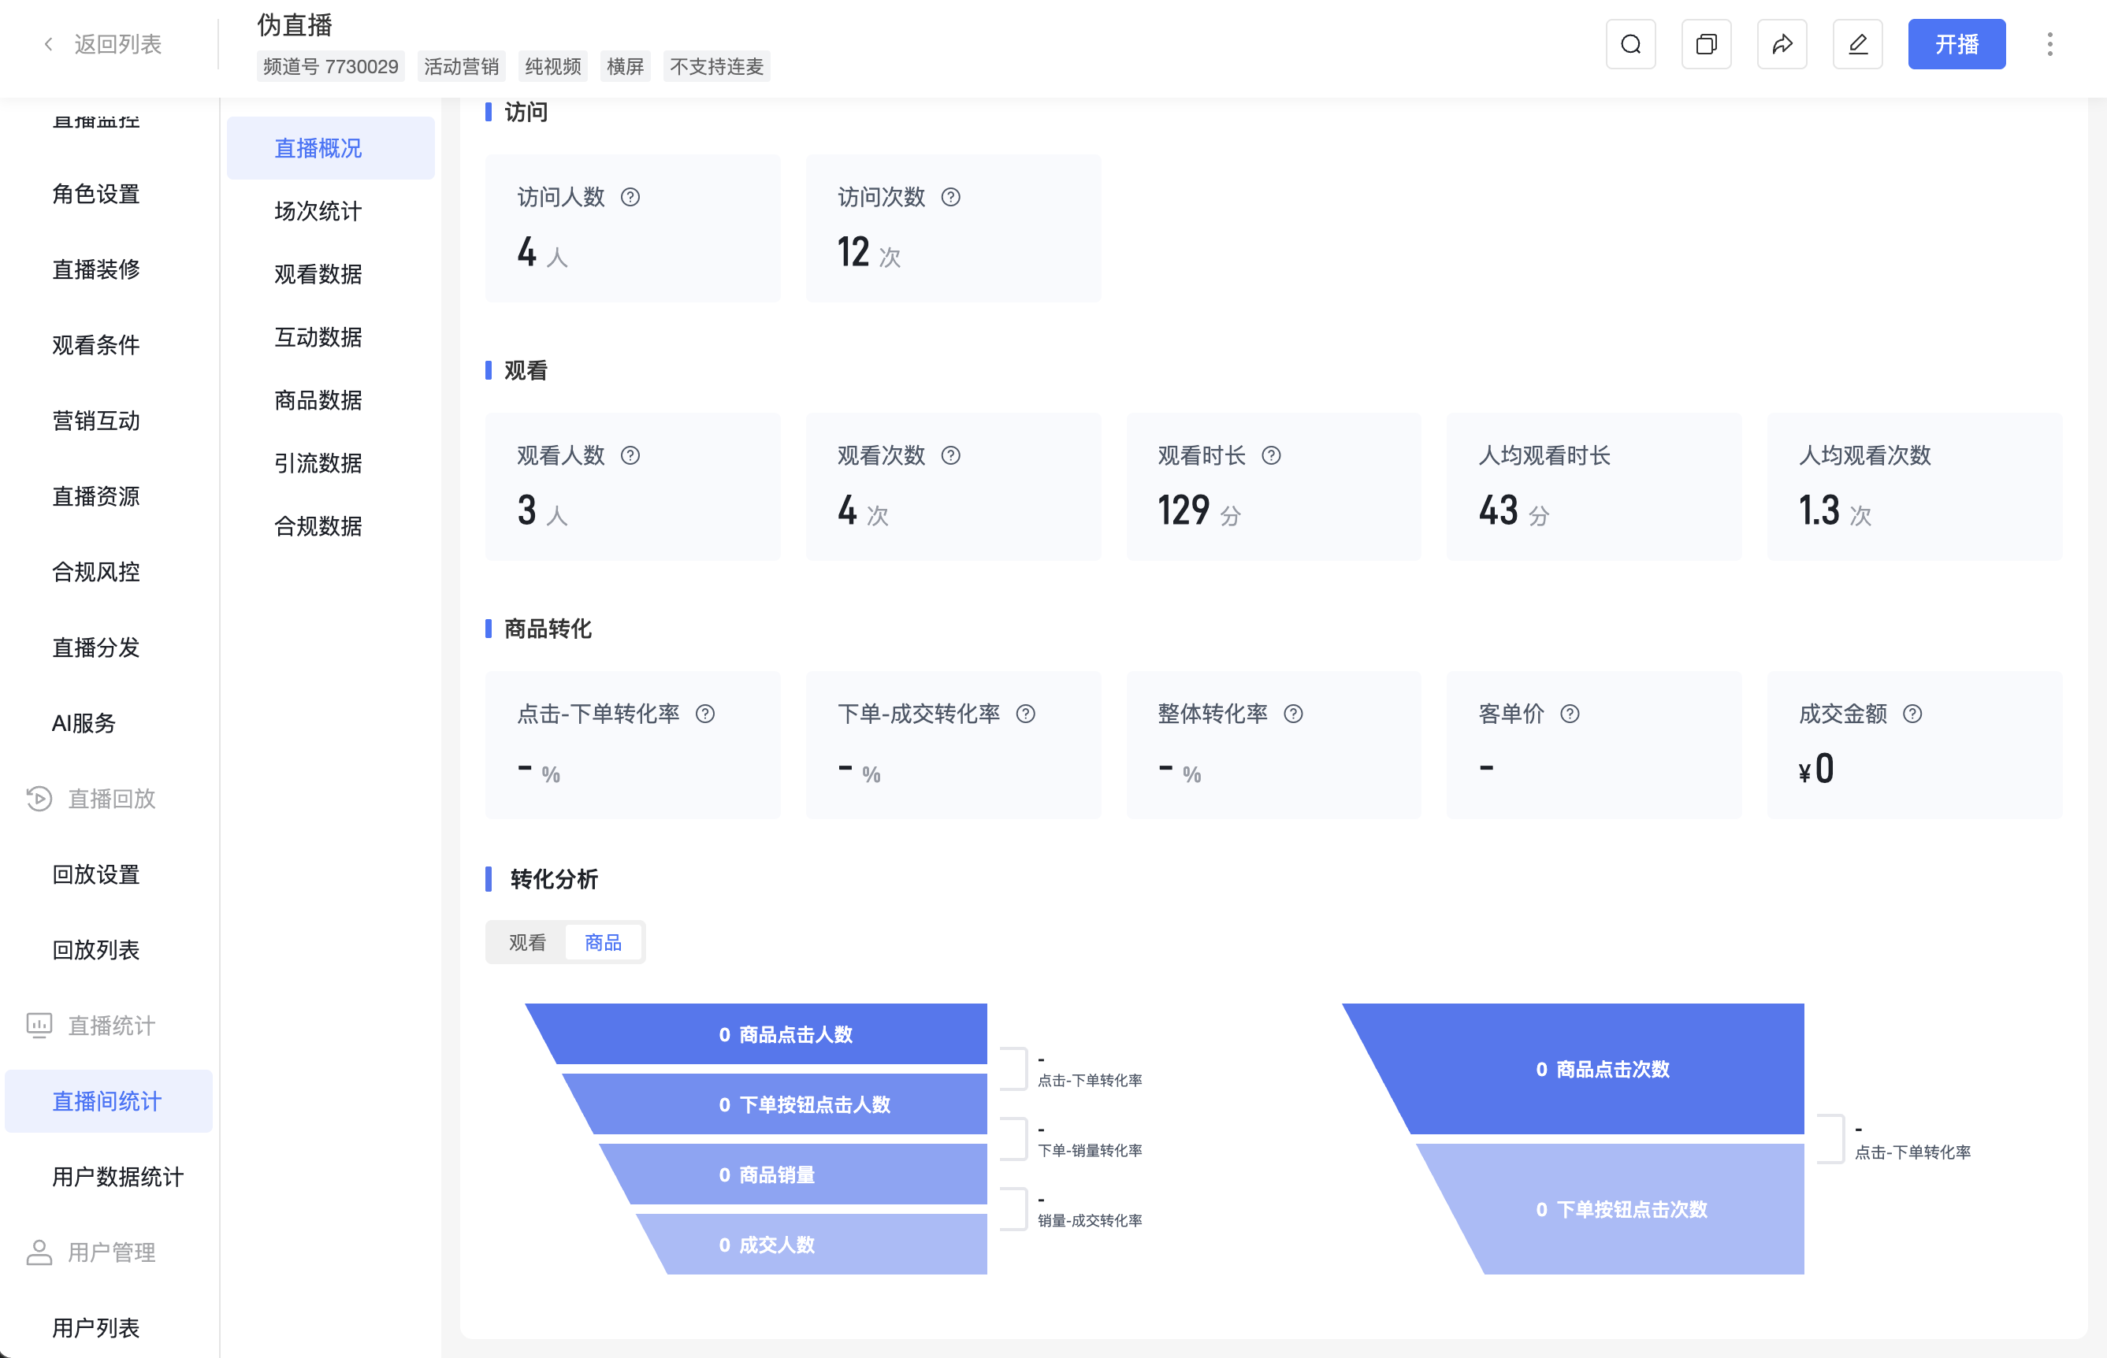Click the back chevron beside 返回列表
This screenshot has width=2107, height=1358.
49,44
